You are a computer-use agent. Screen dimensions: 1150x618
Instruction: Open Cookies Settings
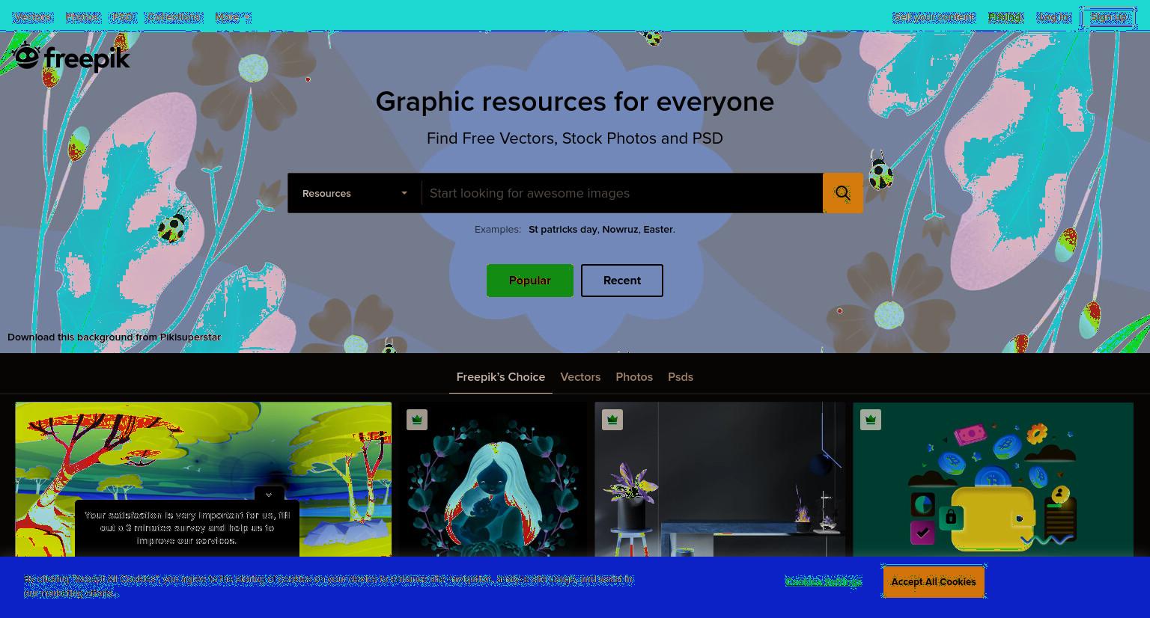click(x=824, y=581)
